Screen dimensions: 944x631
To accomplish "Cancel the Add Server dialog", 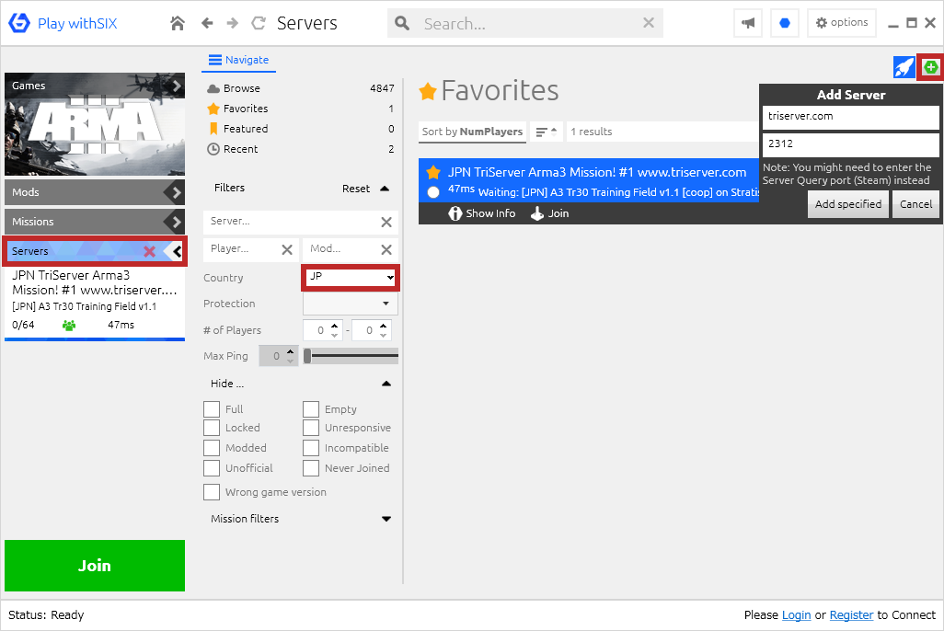I will pos(915,205).
